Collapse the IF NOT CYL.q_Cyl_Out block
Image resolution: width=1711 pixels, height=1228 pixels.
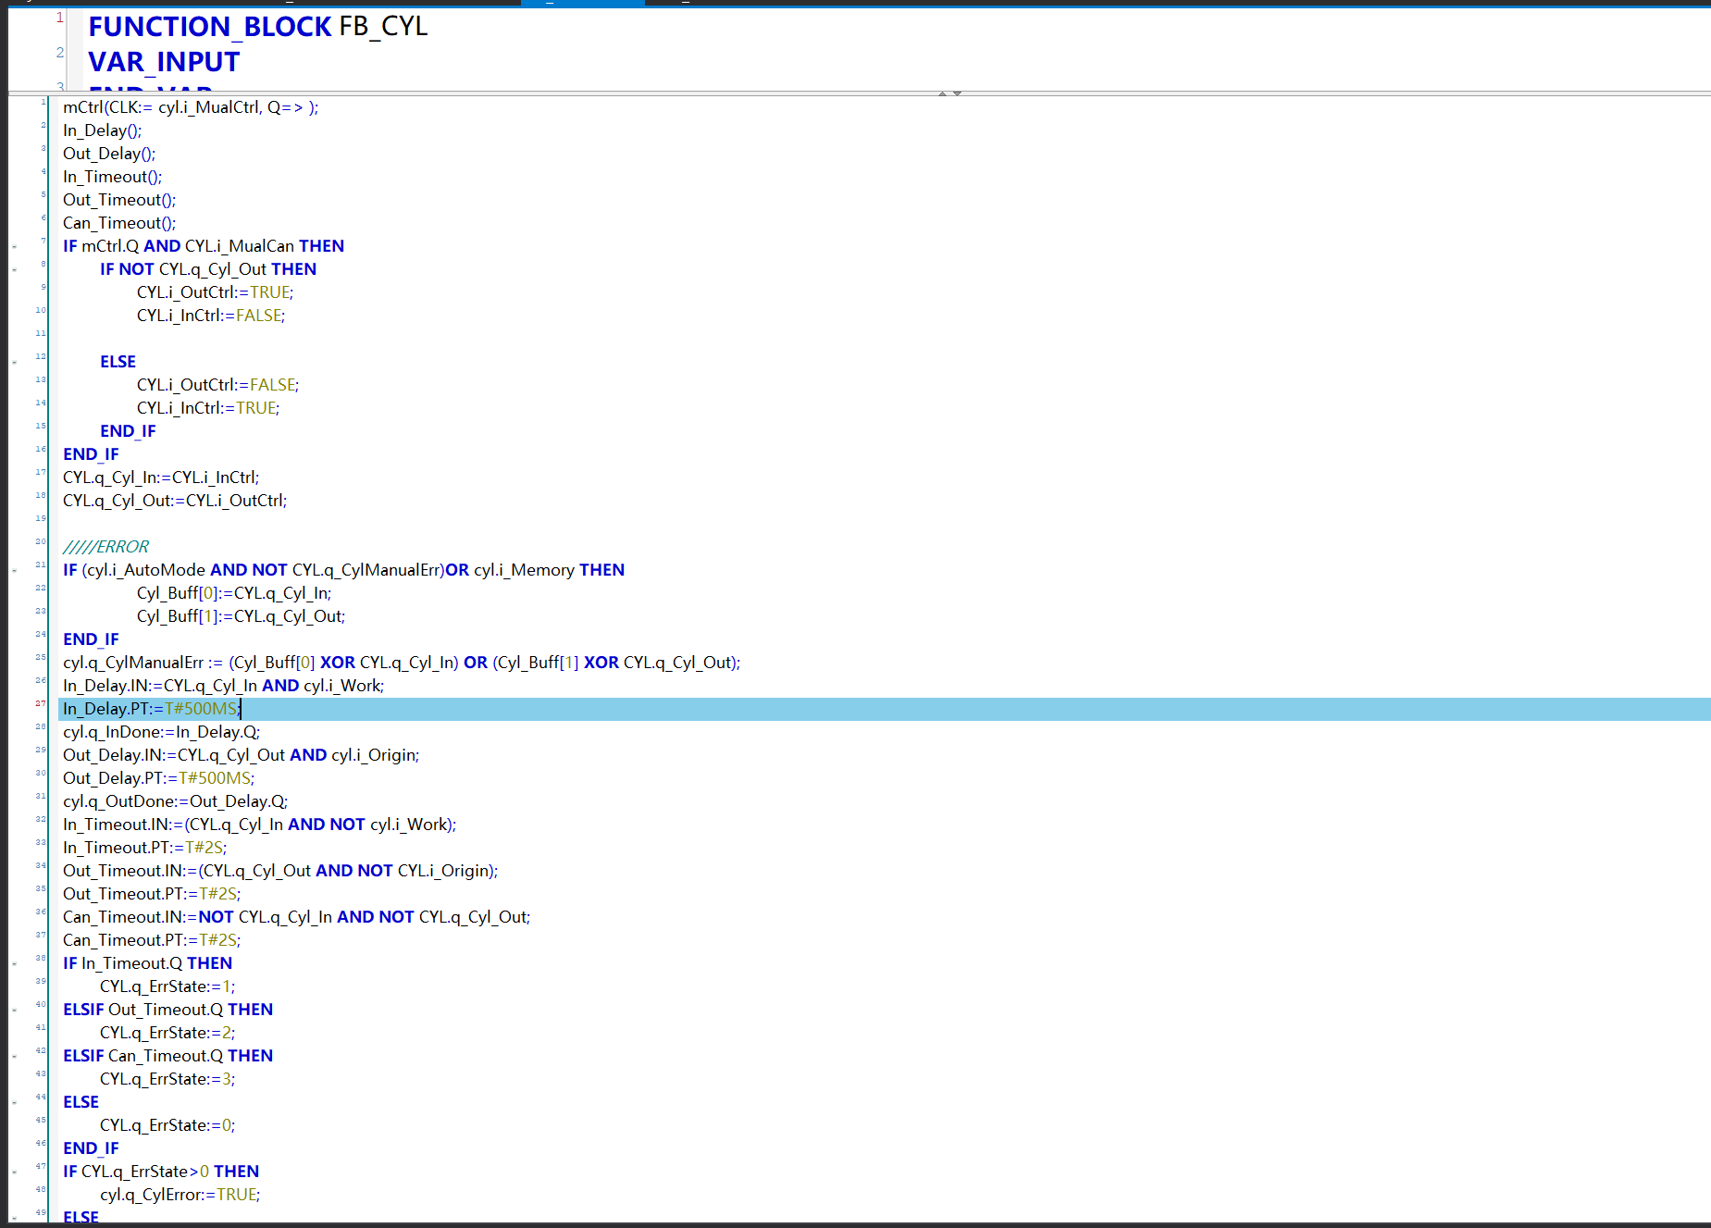15,270
